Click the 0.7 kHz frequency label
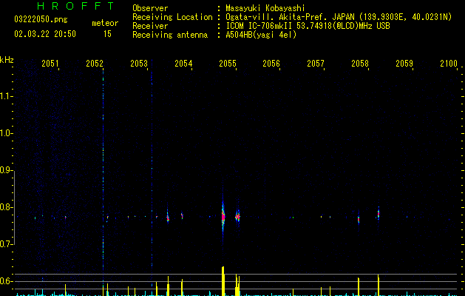Image resolution: width=465 pixels, height=296 pixels. coord(6,244)
